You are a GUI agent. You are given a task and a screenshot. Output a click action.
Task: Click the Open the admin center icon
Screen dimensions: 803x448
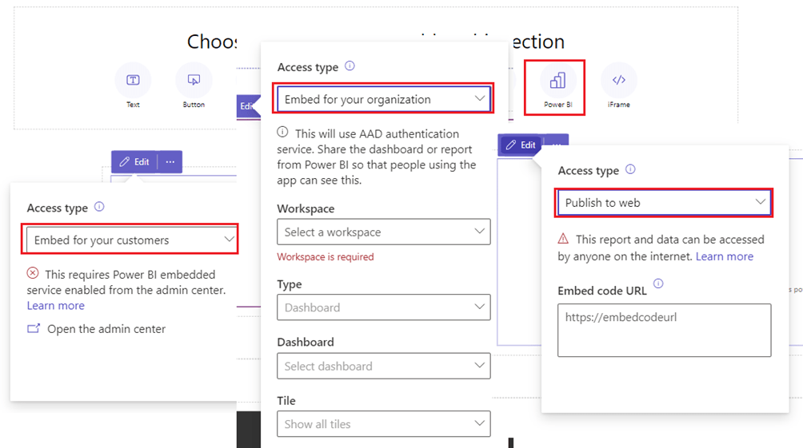pos(34,328)
